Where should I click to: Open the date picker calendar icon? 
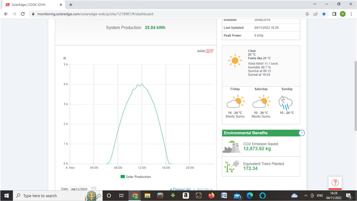pos(94,189)
